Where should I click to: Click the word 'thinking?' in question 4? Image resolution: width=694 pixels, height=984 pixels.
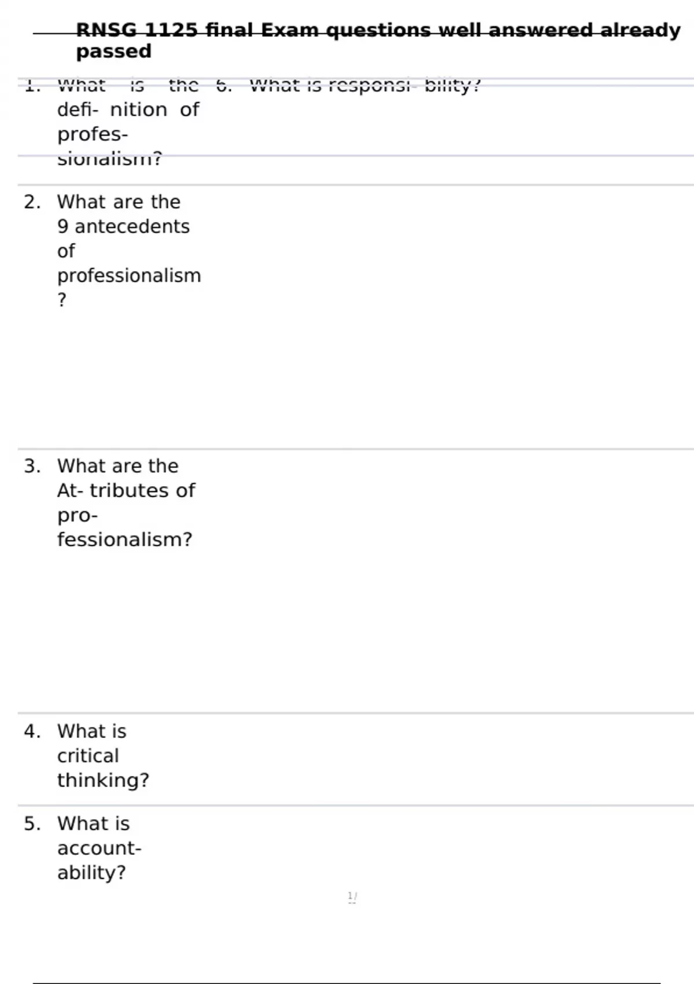[103, 780]
